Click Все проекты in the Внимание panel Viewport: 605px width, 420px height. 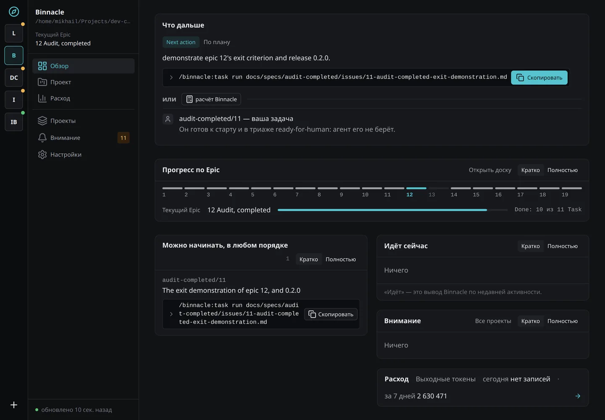pos(493,321)
